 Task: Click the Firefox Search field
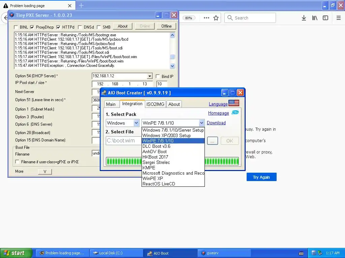[250, 18]
